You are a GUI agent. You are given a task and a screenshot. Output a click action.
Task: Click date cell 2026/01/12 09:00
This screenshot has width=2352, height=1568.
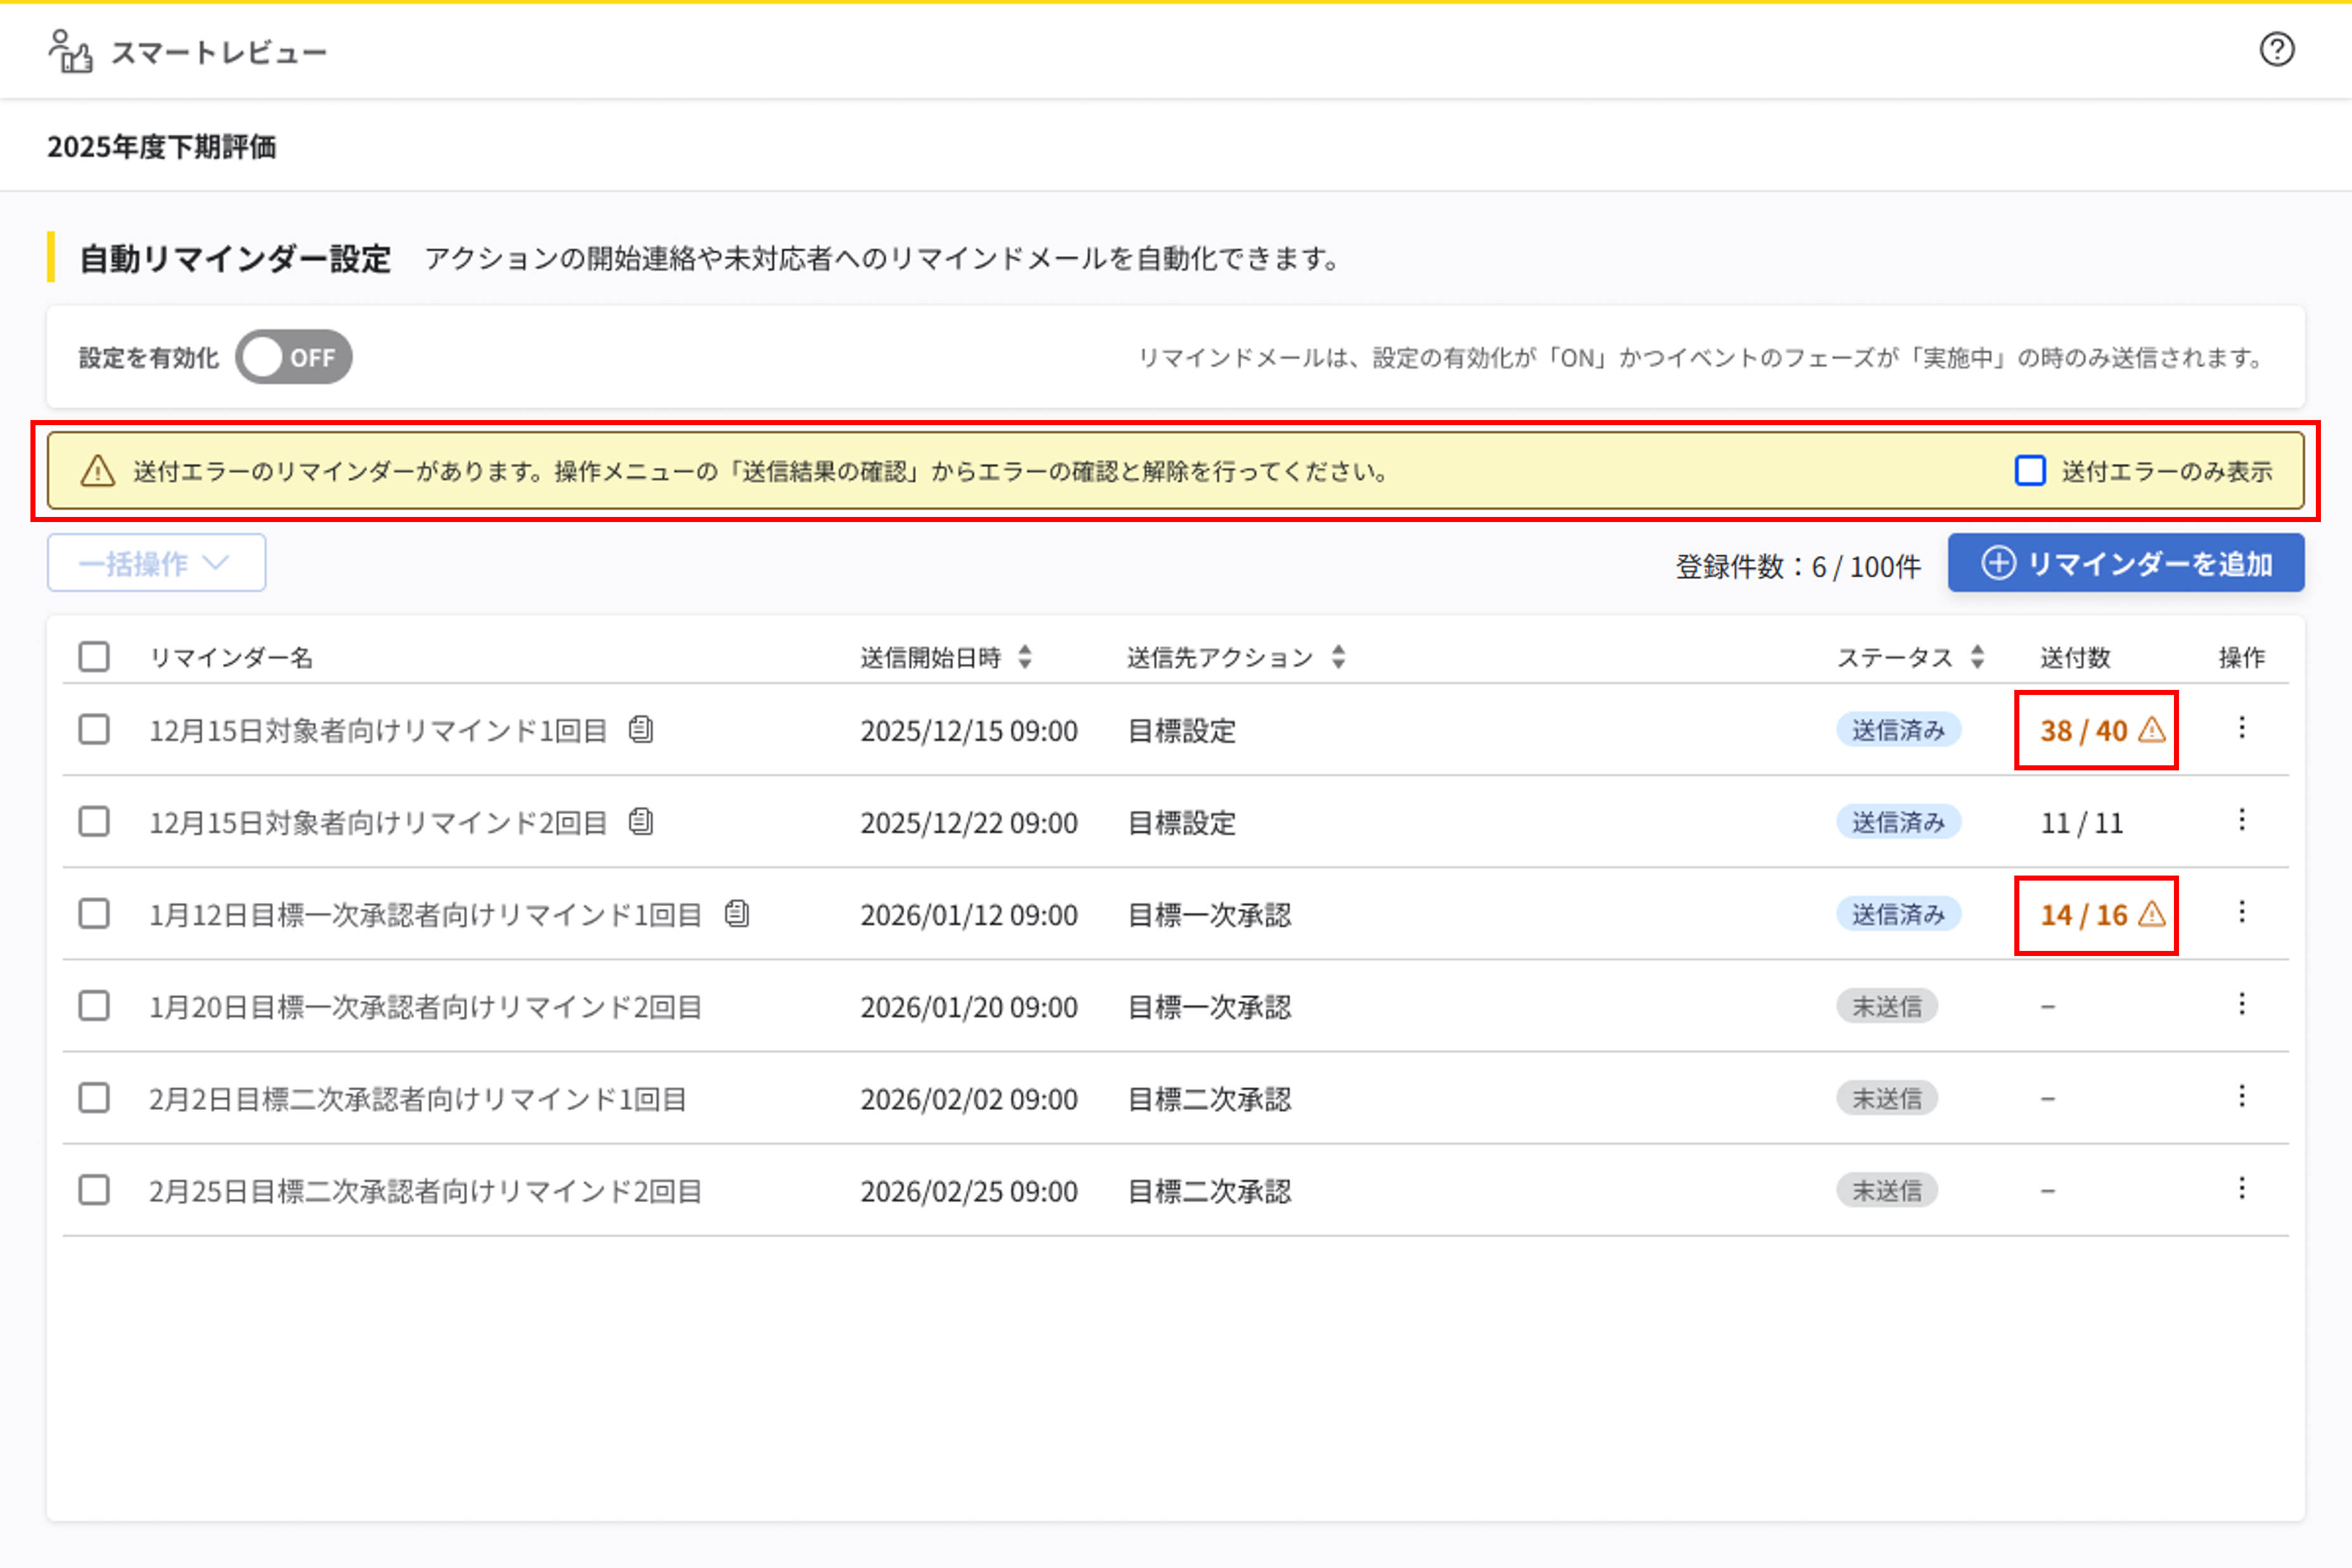click(969, 915)
